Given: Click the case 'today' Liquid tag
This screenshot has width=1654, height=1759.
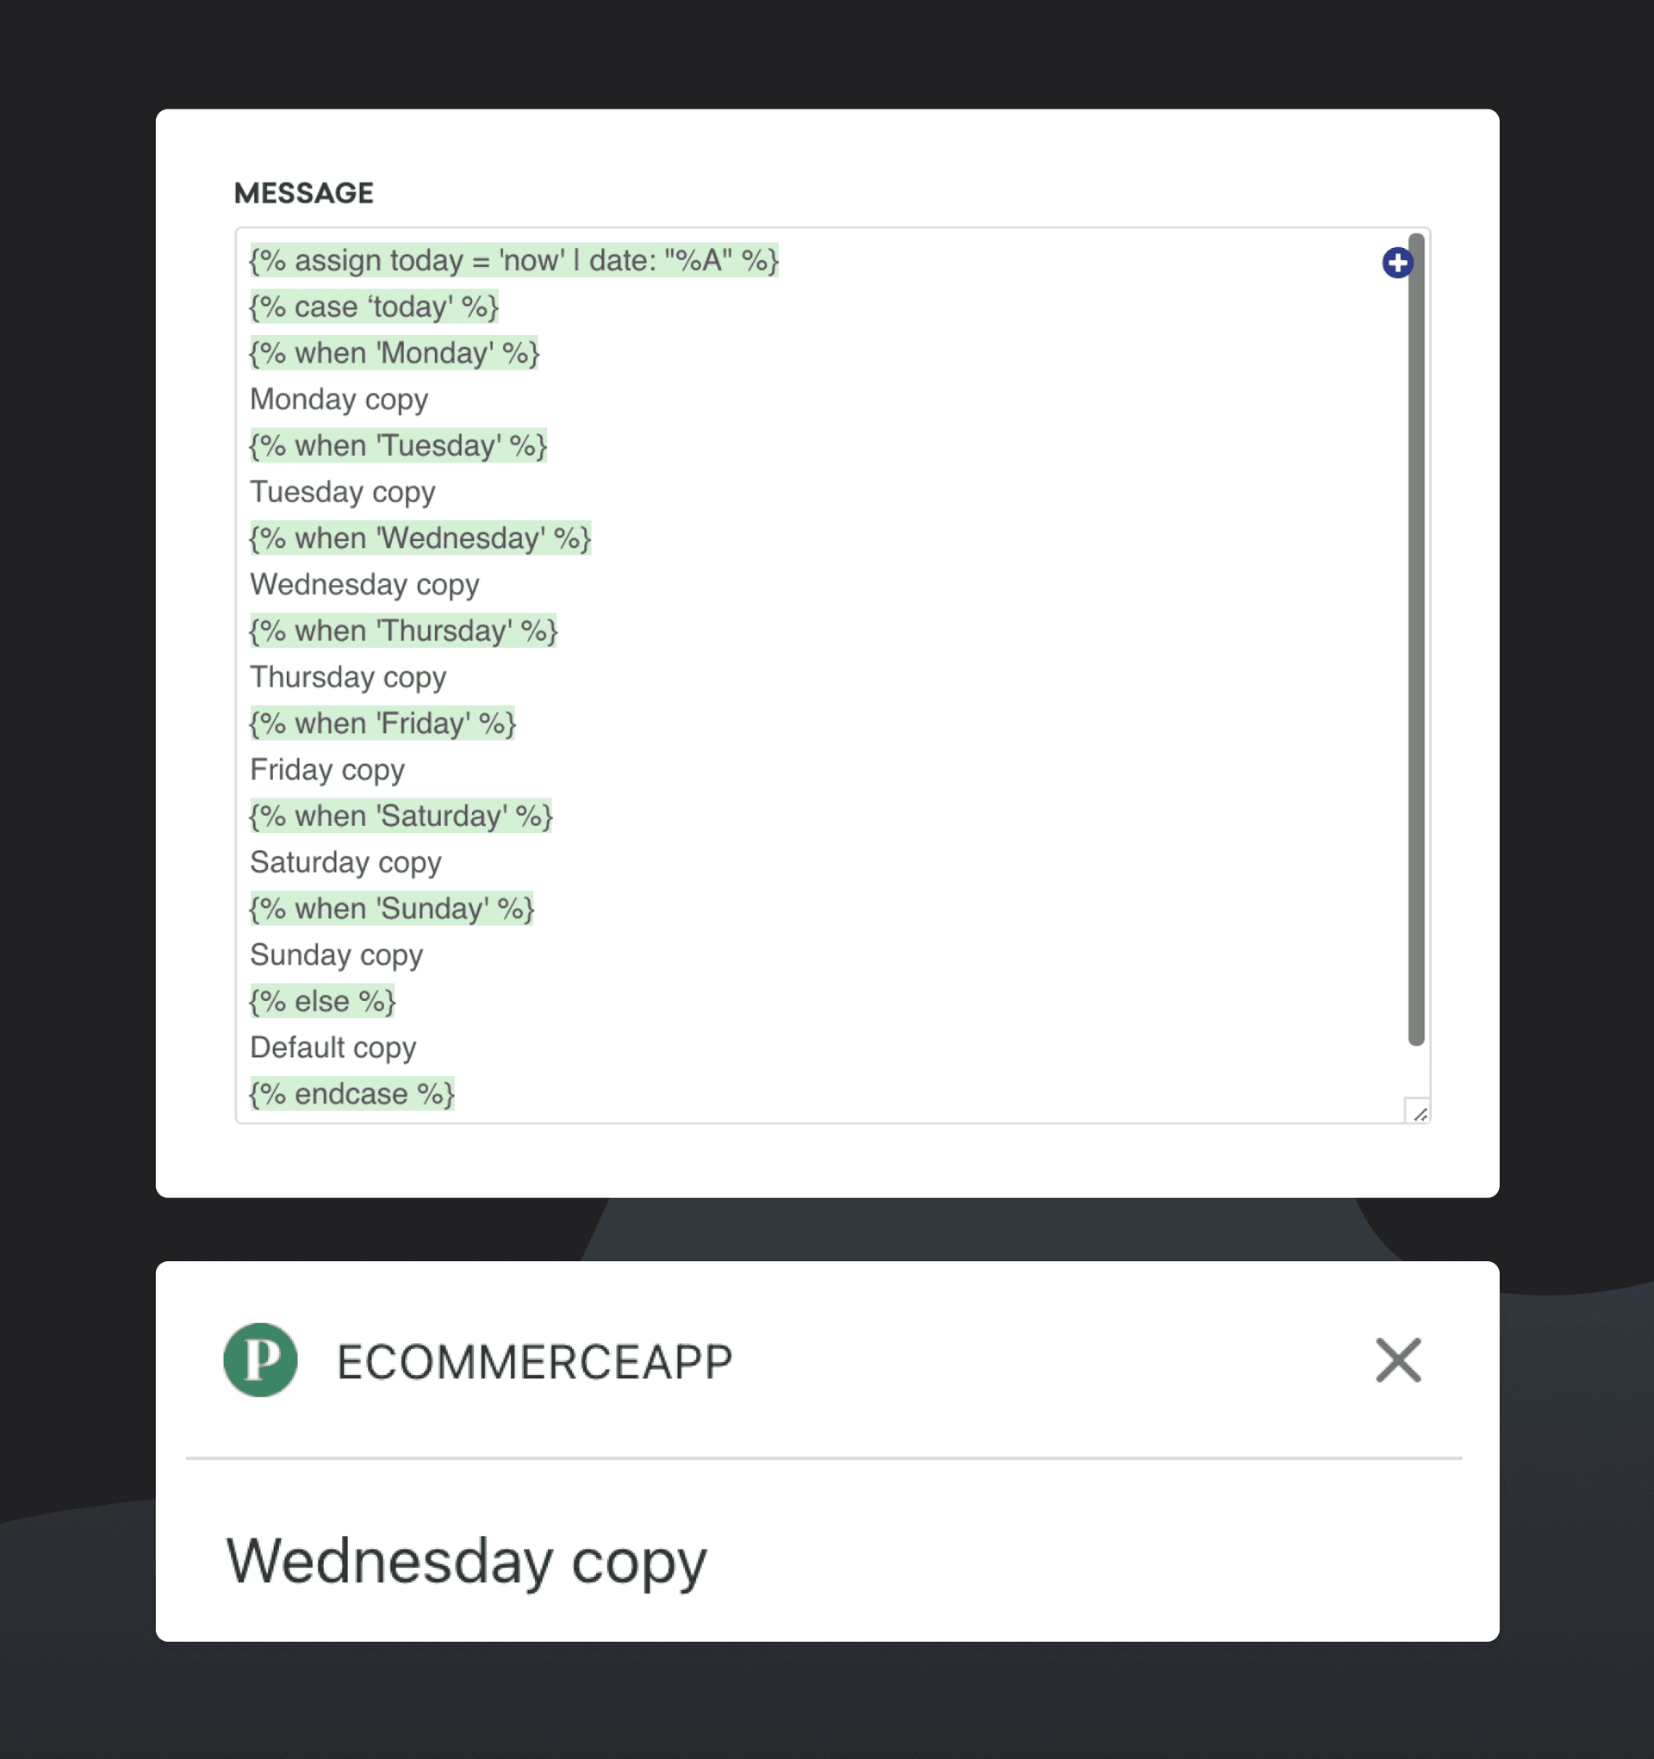Looking at the screenshot, I should pos(374,307).
